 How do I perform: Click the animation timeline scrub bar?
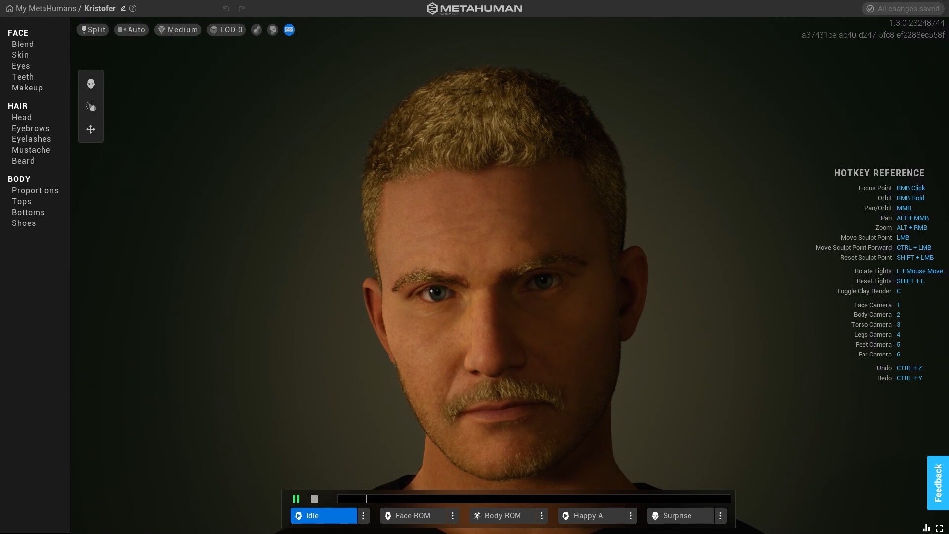tap(533, 499)
